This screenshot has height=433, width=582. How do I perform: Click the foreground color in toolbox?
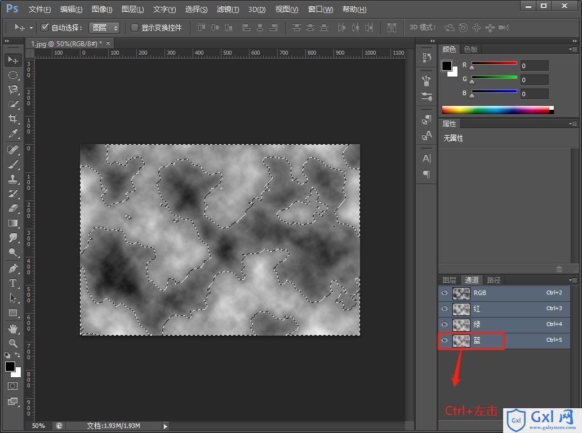10,367
